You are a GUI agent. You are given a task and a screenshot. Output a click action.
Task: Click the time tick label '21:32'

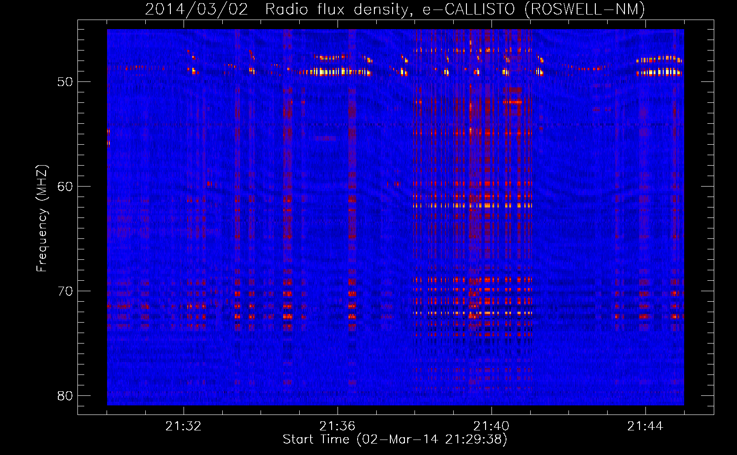click(x=183, y=426)
